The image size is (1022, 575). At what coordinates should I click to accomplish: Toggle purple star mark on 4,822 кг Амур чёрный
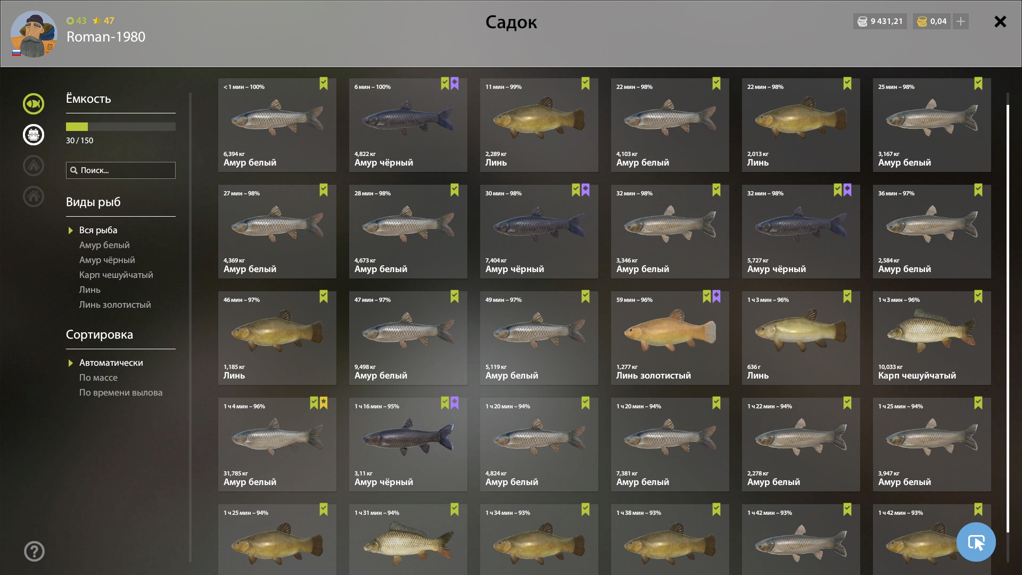455,84
